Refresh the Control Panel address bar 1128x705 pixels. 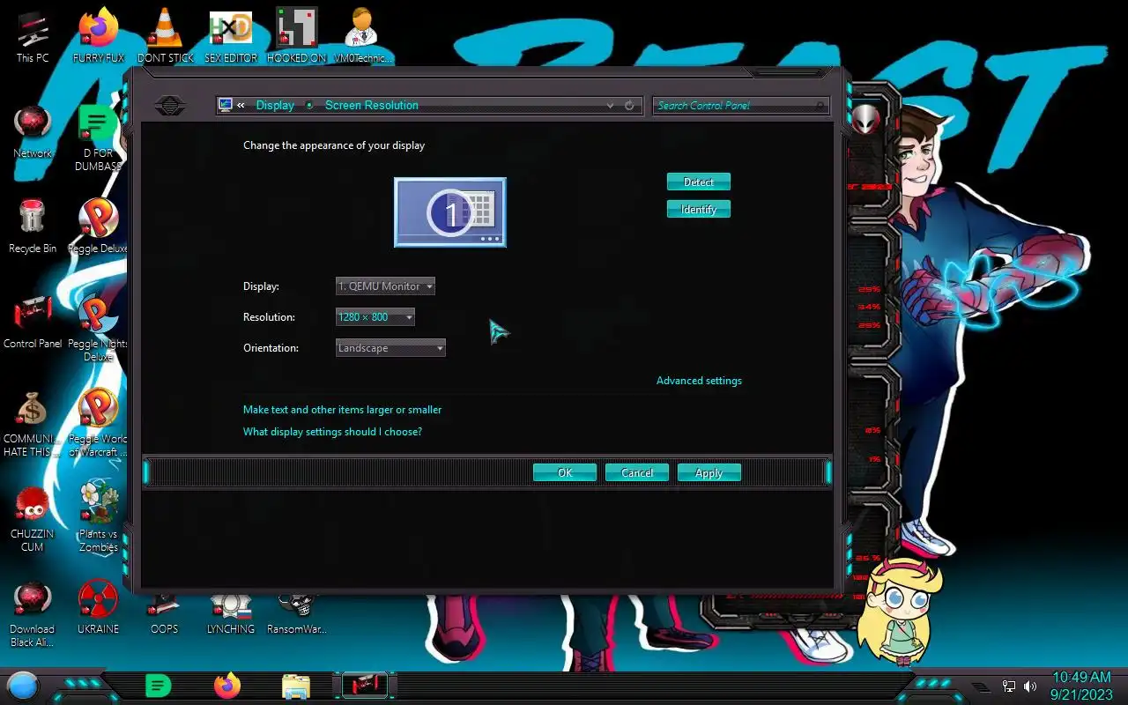[629, 106]
